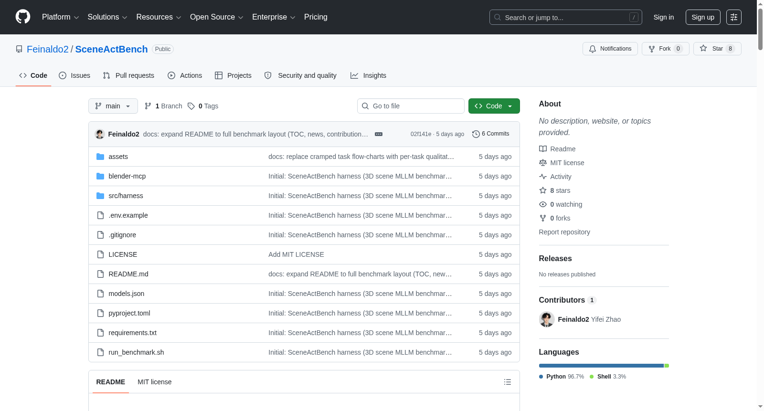Click the Shell 3.3% language link
The height and width of the screenshot is (411, 764).
608,377
